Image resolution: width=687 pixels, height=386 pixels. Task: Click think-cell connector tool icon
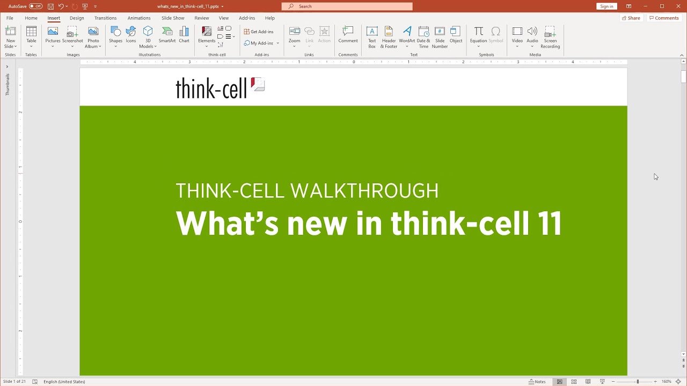[x=221, y=44]
